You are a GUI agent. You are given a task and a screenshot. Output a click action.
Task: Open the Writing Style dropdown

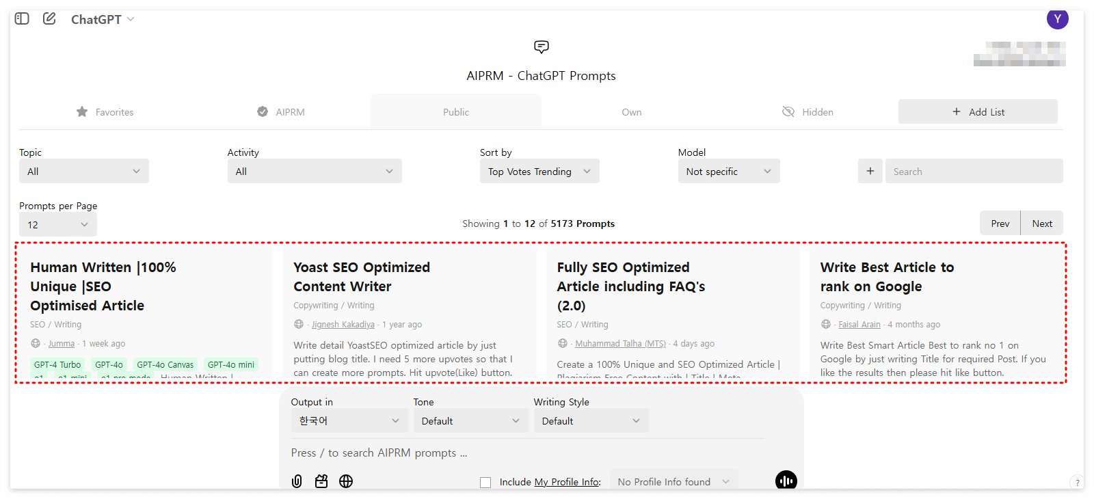(591, 420)
